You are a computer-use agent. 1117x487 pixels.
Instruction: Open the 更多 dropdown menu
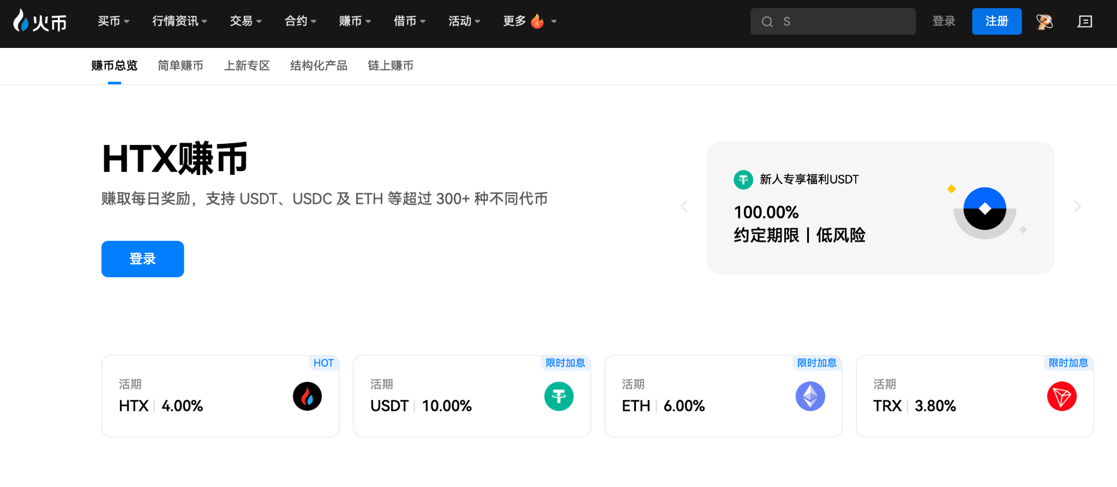pos(529,21)
